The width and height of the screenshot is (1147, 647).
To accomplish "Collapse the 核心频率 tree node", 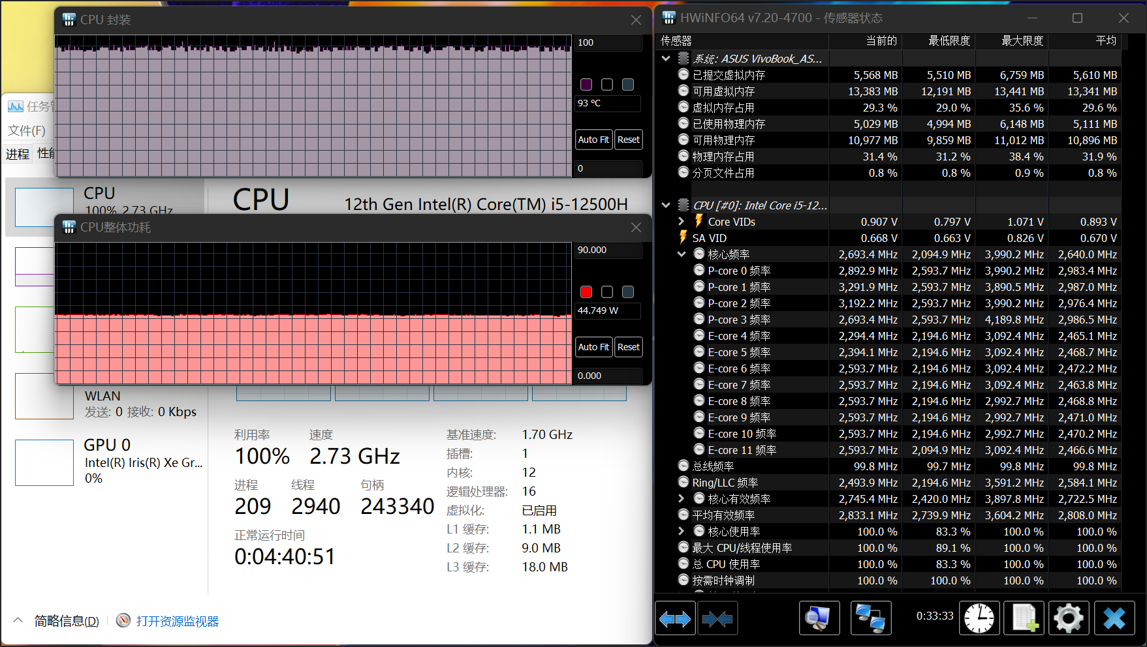I will tap(682, 254).
